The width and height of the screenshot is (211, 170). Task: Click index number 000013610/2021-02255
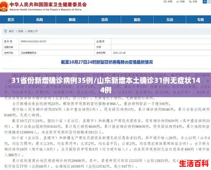pos(33,42)
